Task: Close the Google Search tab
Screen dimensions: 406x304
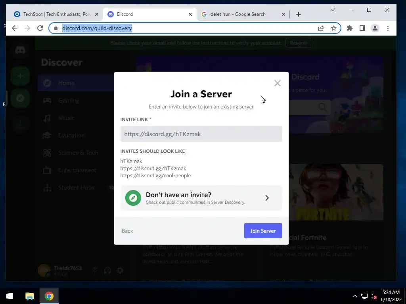Action: point(283,14)
